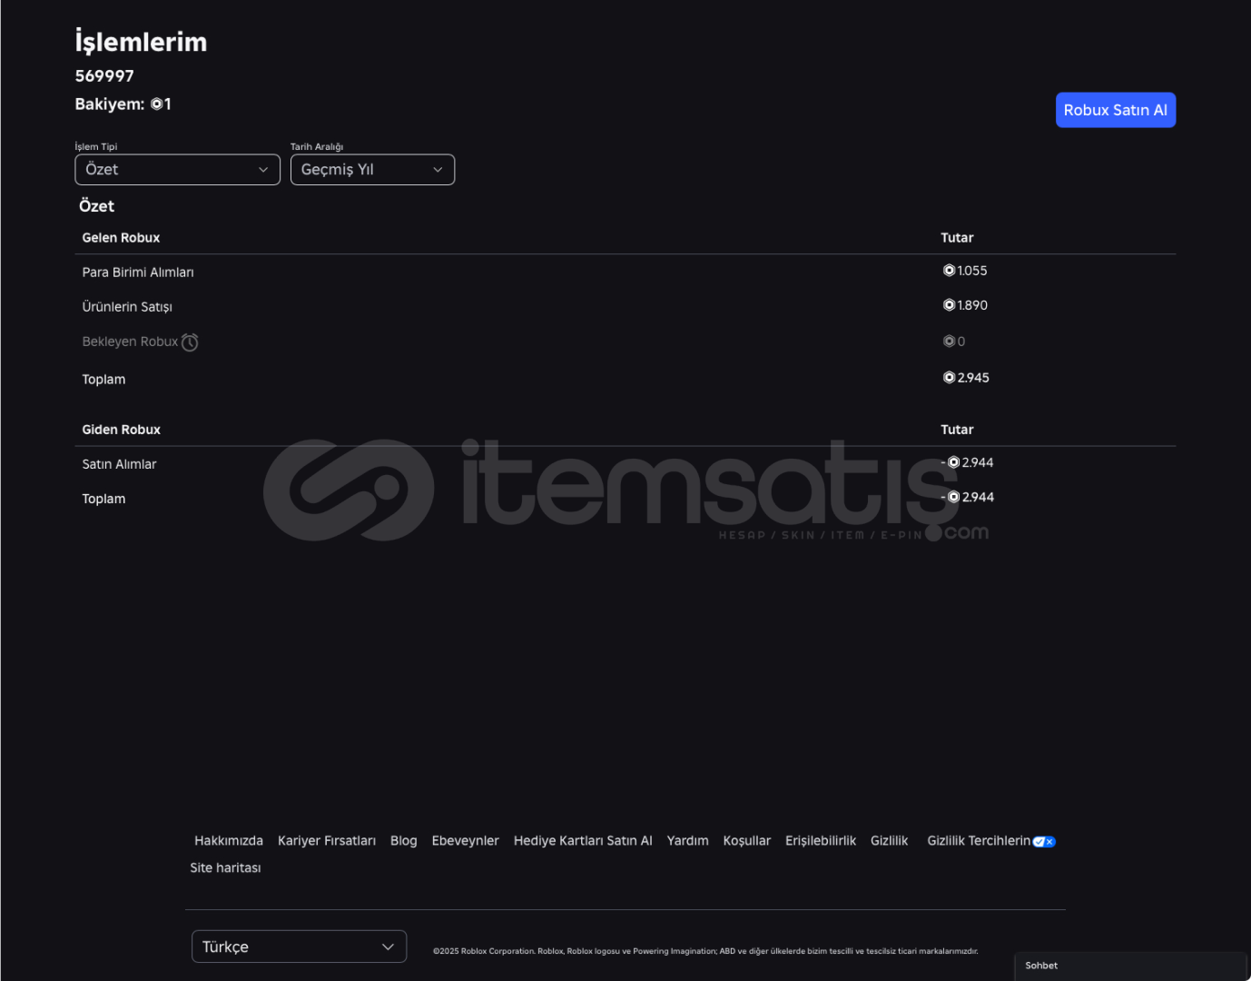Click the pending Robux clock icon
The image size is (1251, 981).
[x=190, y=342]
